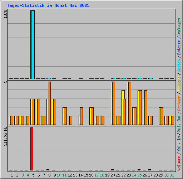The height and width of the screenshot is (179, 183).
Task: Click the x-axis day label 13
Action: (x=75, y=175)
